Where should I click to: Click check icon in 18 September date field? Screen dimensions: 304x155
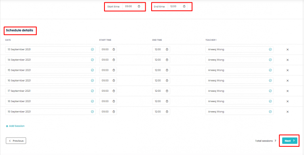tap(92, 101)
